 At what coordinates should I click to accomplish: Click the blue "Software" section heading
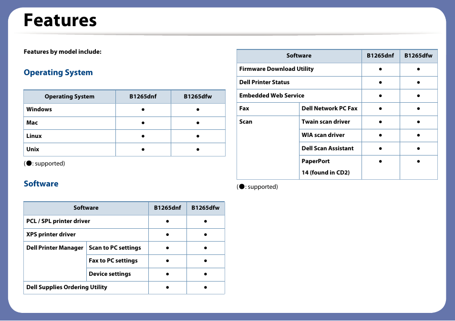tap(41, 184)
